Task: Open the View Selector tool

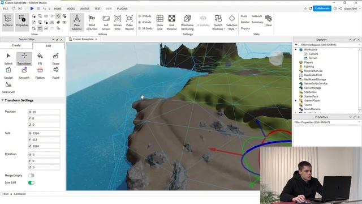Action: 77,22
